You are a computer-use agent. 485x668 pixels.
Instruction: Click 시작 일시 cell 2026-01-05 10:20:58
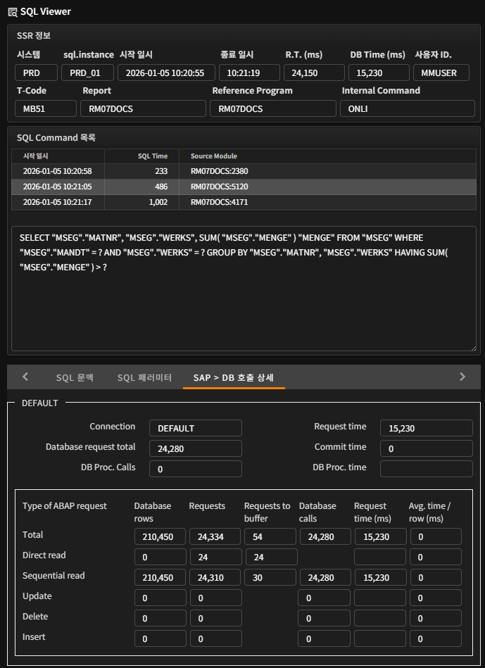coord(57,171)
